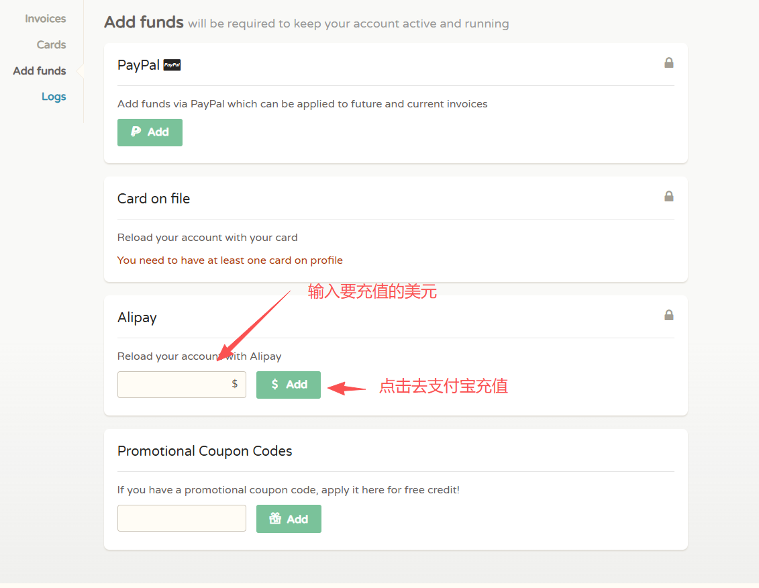
Task: Click the lock icon in Card on file panel
Action: pyautogui.click(x=668, y=197)
